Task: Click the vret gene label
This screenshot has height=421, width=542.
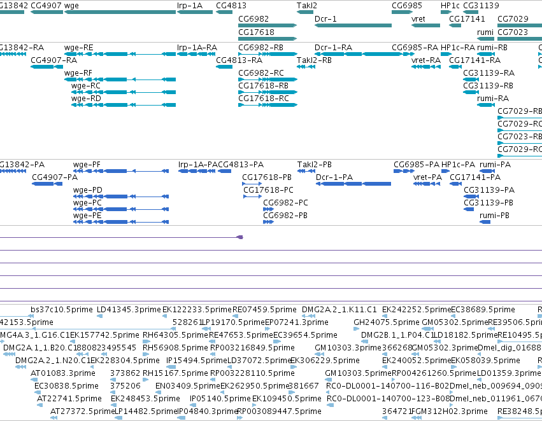Action: pyautogui.click(x=418, y=18)
